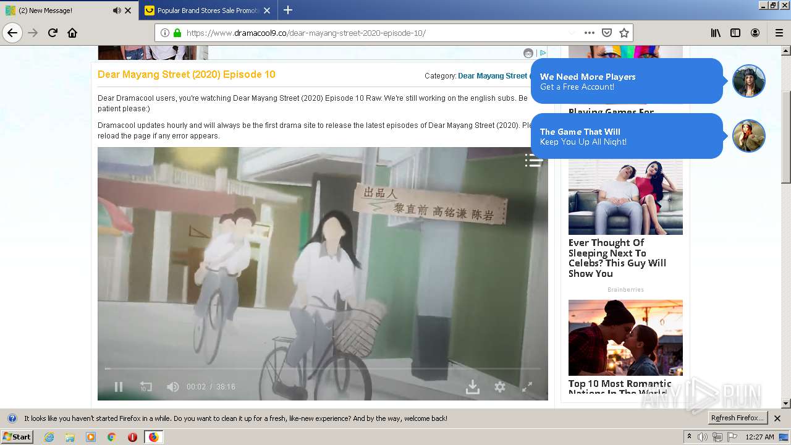Open the URL history dropdown arrow
This screenshot has height=445, width=791.
pyautogui.click(x=572, y=33)
